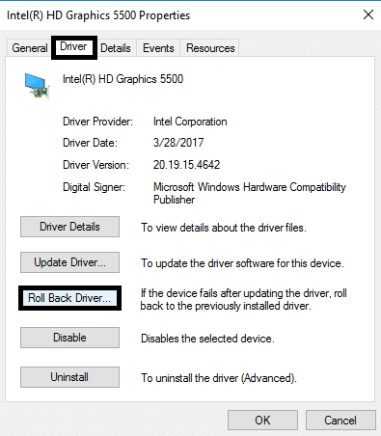This screenshot has width=381, height=436.
Task: Click 'To update the driver software' description
Action: 242,263
